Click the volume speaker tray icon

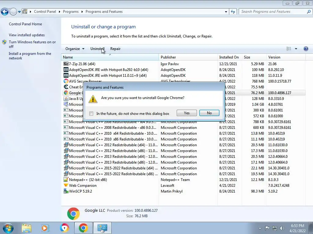click(x=282, y=228)
